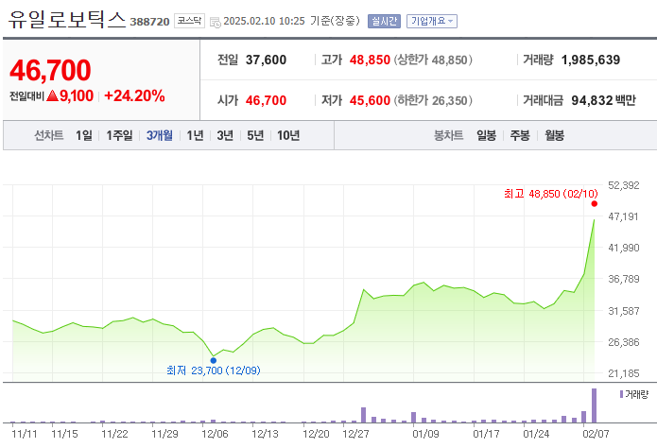Click the stock name 유일로보틱스

tap(67, 20)
